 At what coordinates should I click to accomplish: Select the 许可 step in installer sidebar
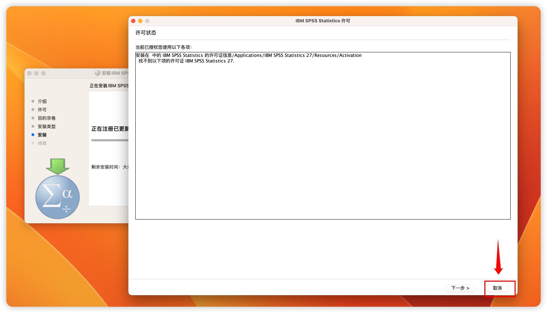point(42,110)
